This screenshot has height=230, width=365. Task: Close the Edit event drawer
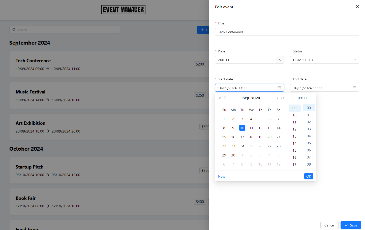(x=357, y=7)
